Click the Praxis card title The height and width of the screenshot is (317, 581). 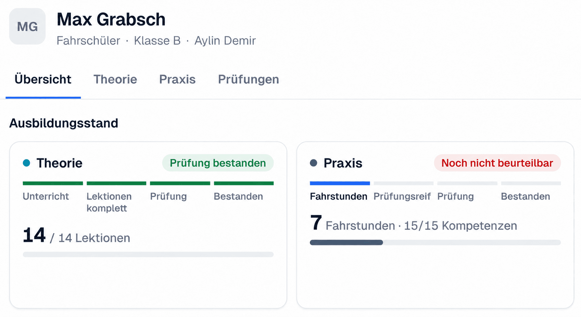tap(343, 163)
